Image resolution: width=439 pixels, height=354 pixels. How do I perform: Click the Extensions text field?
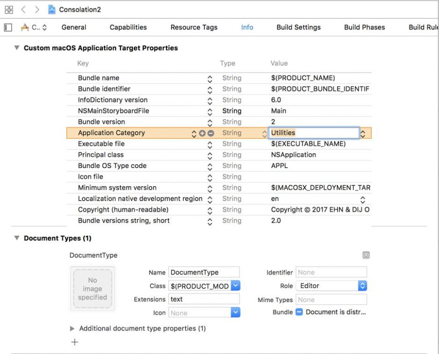[x=204, y=299]
